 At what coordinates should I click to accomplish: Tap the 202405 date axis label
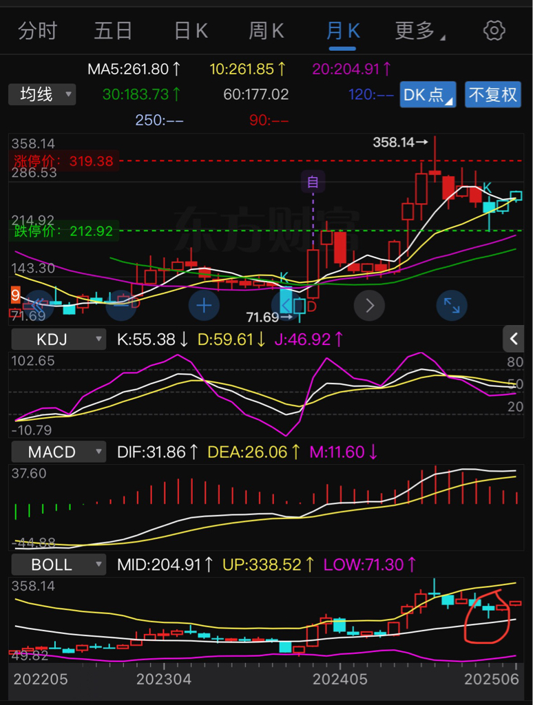coord(340,679)
